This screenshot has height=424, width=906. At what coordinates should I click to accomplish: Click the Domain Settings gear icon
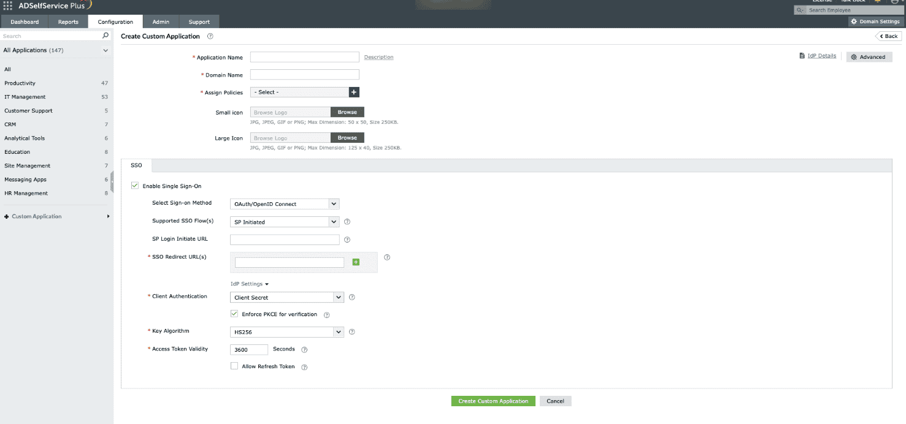(855, 21)
